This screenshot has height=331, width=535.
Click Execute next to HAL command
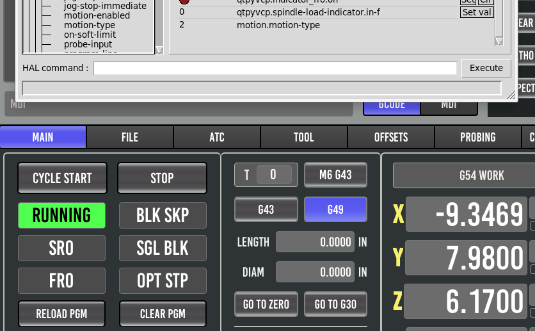486,68
